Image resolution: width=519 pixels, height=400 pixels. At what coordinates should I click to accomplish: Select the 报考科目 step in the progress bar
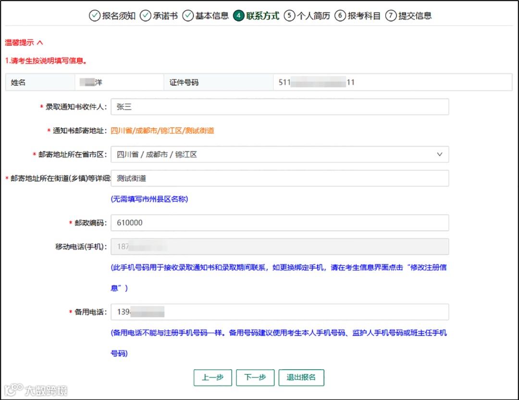(x=354, y=15)
